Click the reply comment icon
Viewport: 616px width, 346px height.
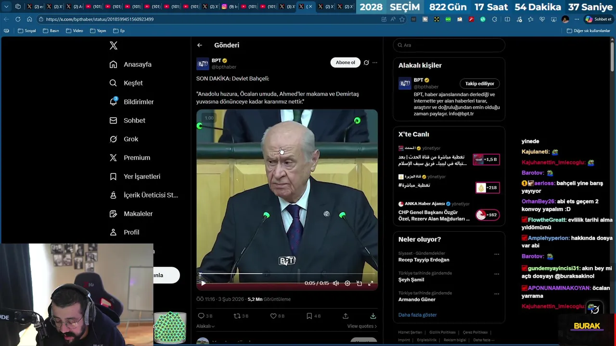point(201,316)
